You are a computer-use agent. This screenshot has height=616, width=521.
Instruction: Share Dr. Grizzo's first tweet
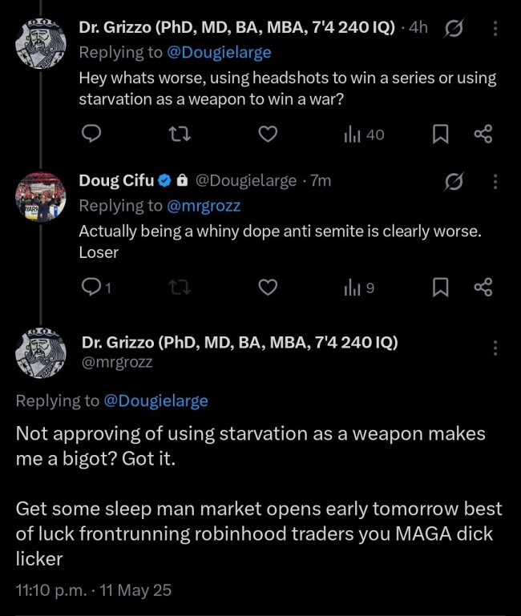[483, 135]
